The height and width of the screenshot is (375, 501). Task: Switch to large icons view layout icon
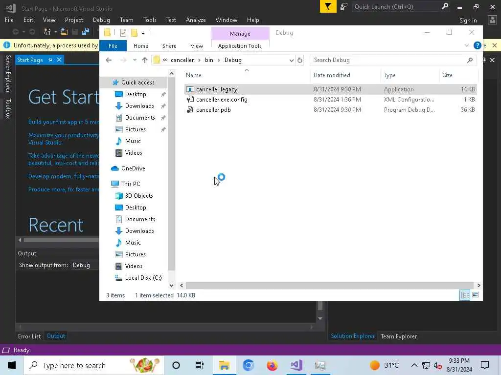pyautogui.click(x=476, y=295)
